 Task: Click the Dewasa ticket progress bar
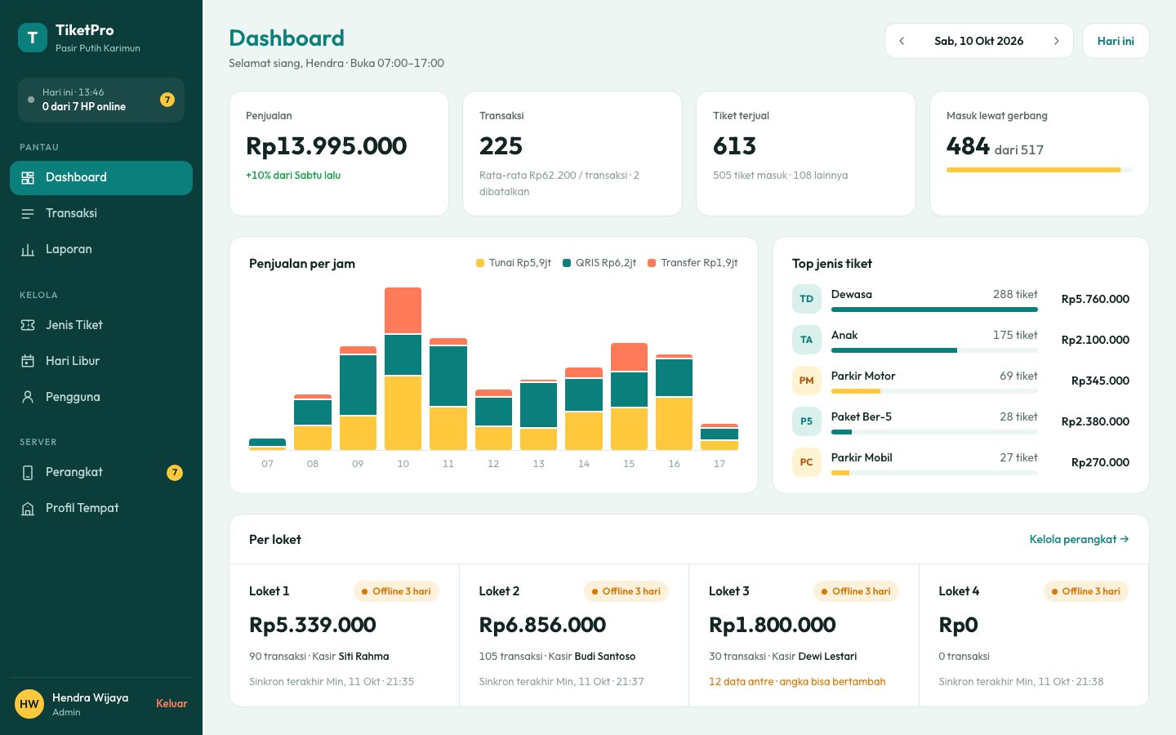pos(934,310)
